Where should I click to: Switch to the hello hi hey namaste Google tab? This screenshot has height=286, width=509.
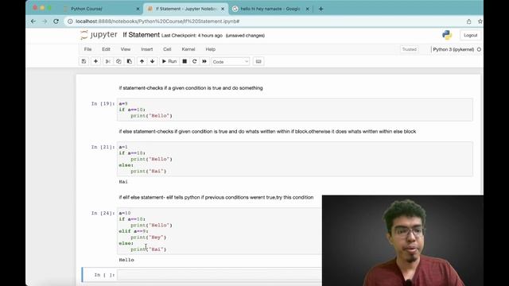point(270,9)
